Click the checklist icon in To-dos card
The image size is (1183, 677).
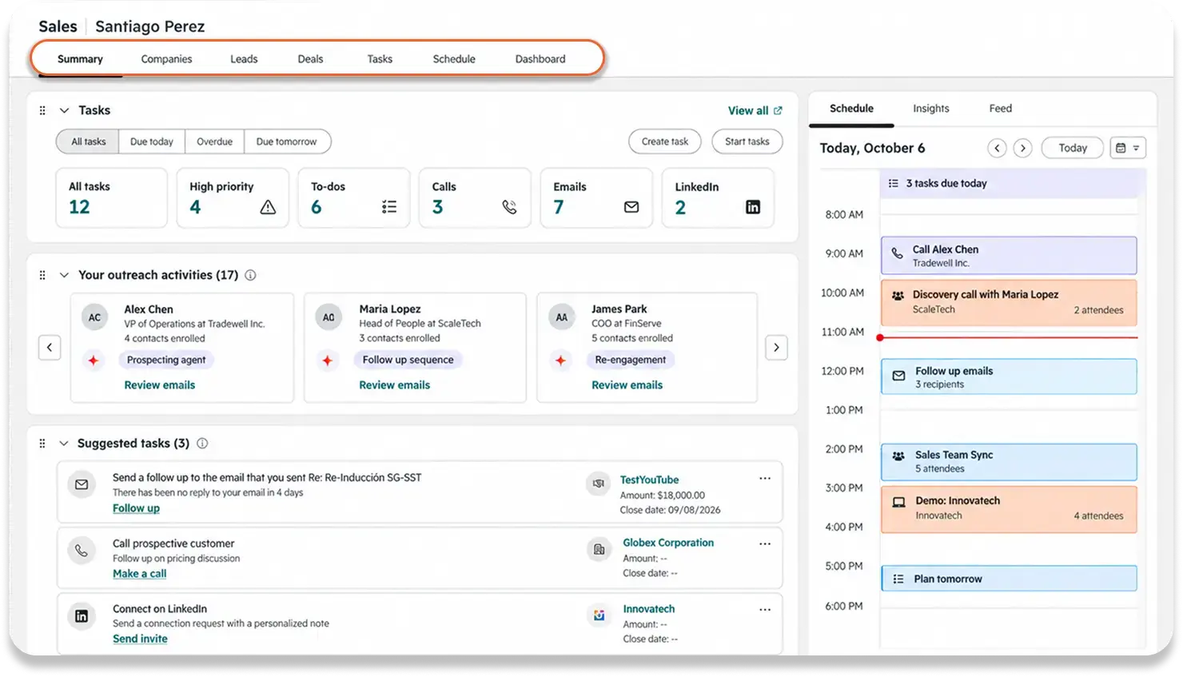pos(389,207)
